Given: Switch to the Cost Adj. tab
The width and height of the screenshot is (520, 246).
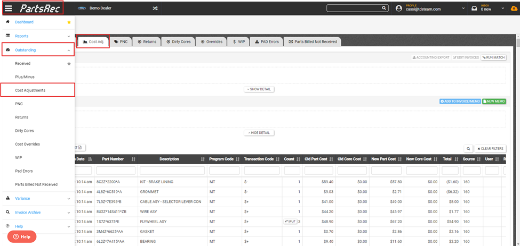Looking at the screenshot, I should pos(93,42).
